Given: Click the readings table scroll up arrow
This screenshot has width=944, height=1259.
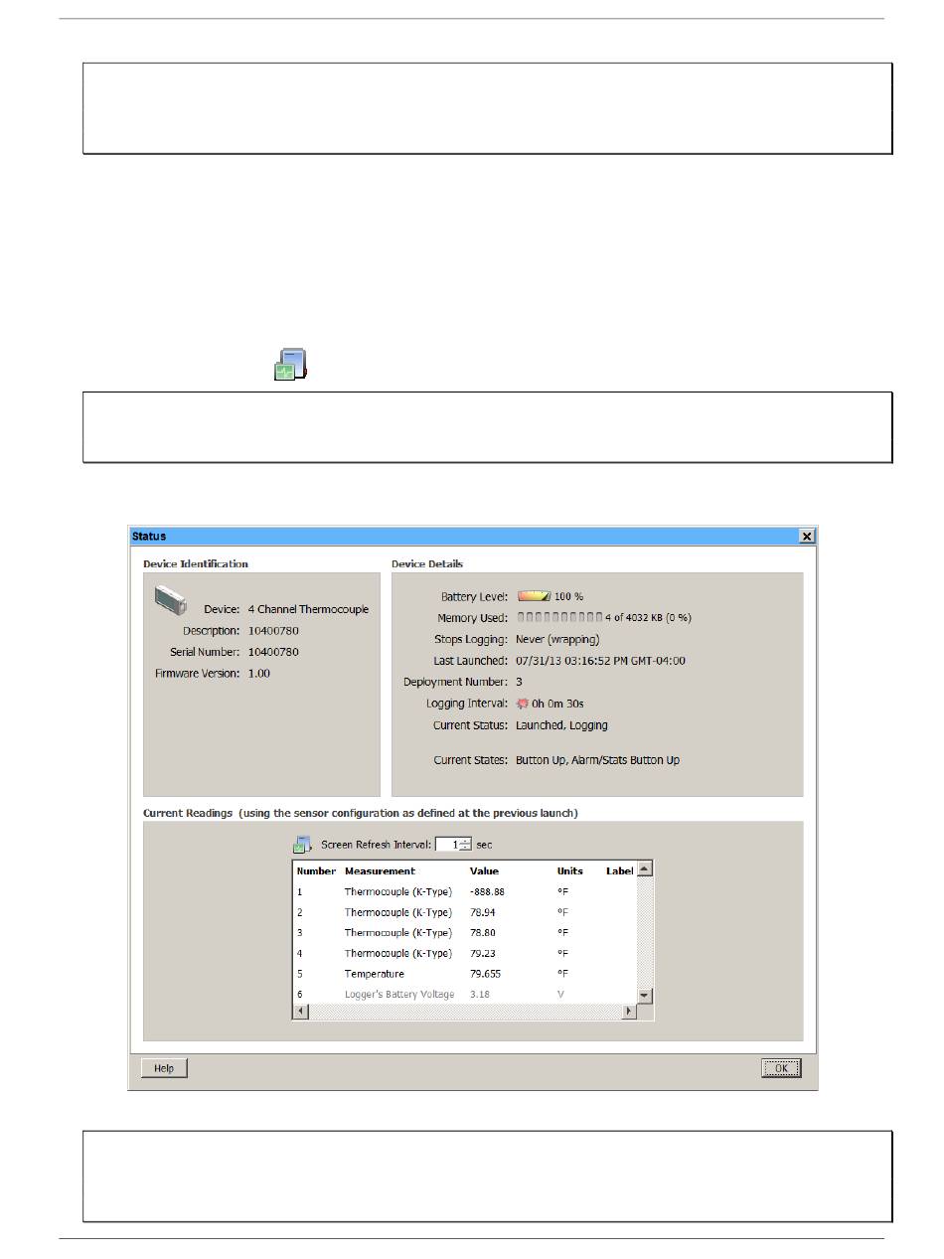Looking at the screenshot, I should 644,869.
